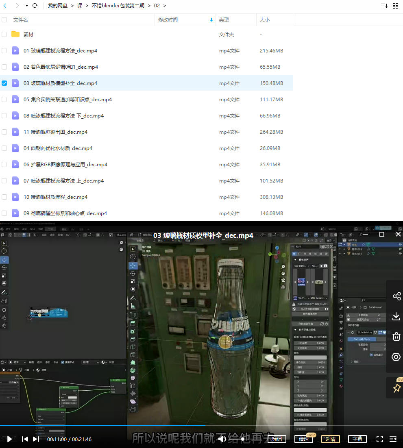The height and width of the screenshot is (448, 403).
Task: Click the trash delete icon in sidebar
Action: click(396, 337)
